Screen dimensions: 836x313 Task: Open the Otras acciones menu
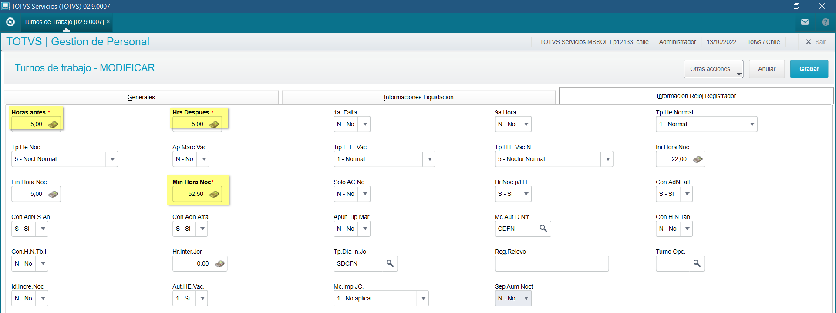click(713, 69)
